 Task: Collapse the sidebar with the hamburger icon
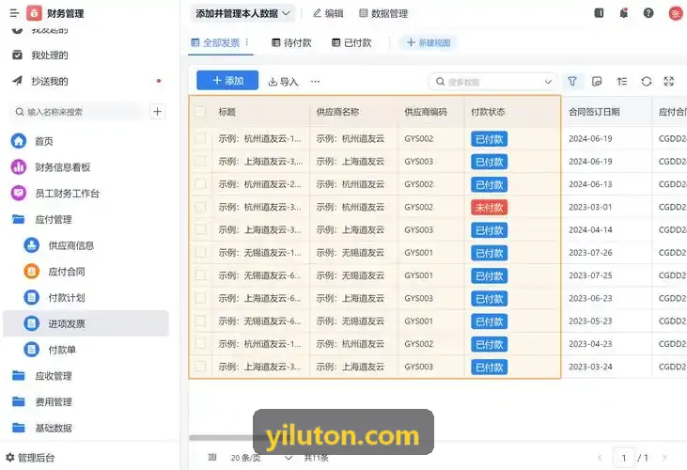click(14, 13)
